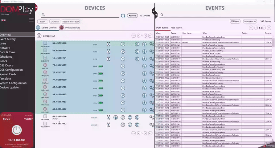Collapse the sidebar with the red arrow
This screenshot has height=148, width=275.
36,8
